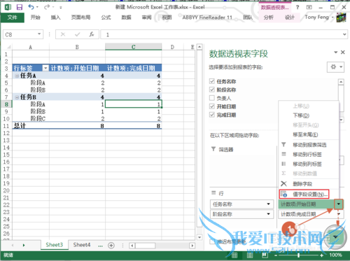Choose 值字段设置 from the context menu
350x261 pixels.
[304, 194]
